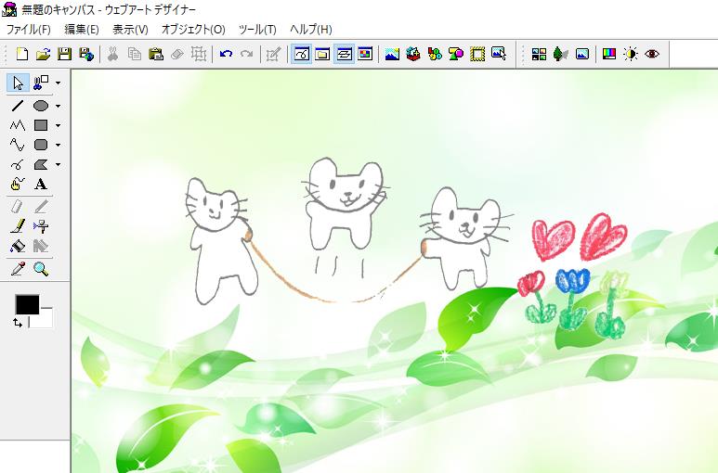
Task: Open color bars adjustment icon
Action: [x=609, y=54]
